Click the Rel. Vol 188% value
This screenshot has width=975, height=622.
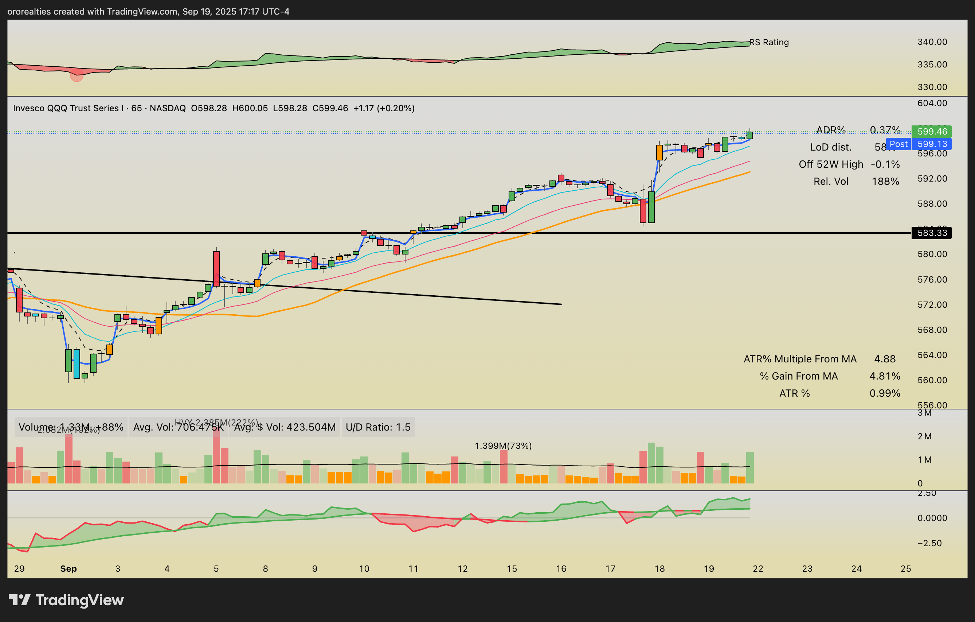pyautogui.click(x=885, y=182)
